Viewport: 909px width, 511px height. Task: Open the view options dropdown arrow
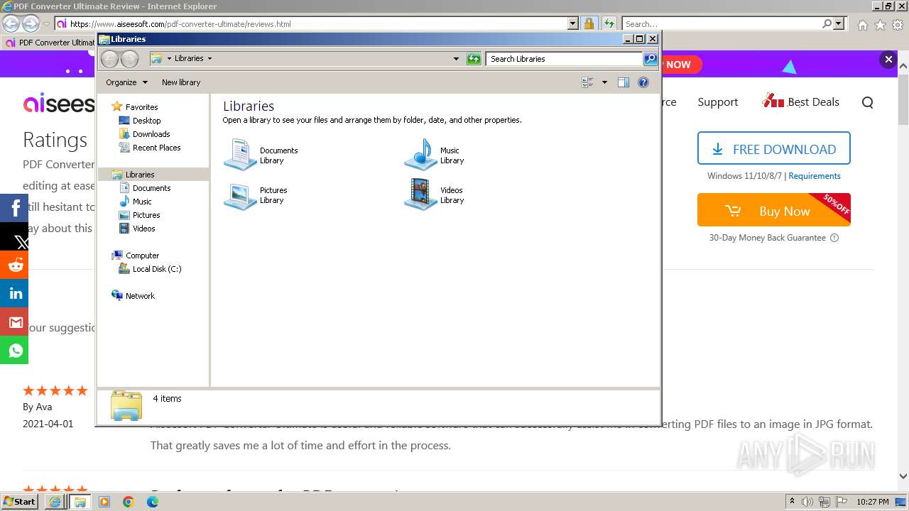(604, 82)
